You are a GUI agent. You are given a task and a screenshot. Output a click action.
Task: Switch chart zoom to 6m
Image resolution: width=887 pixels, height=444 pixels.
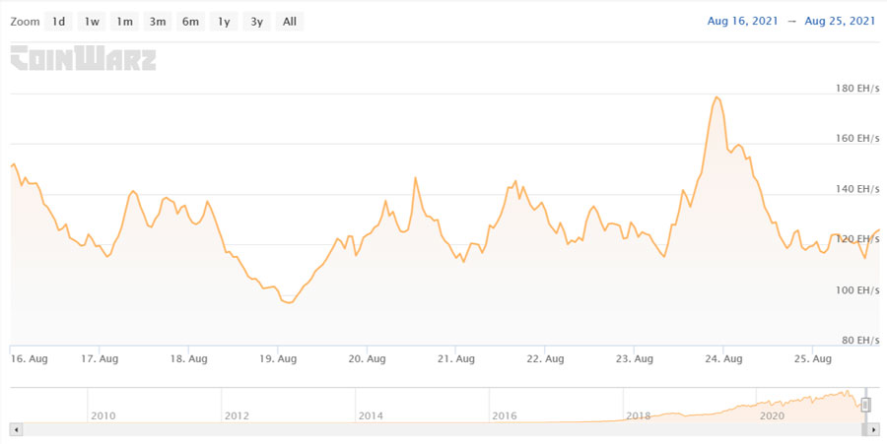tap(190, 22)
